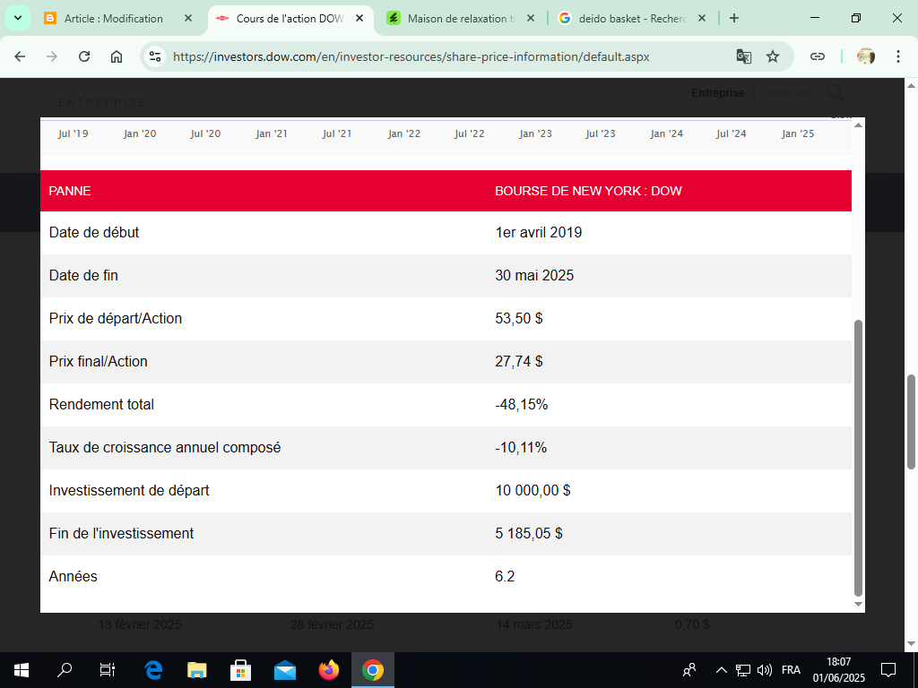This screenshot has width=918, height=688.
Task: Click the PANNE table header
Action: click(x=70, y=191)
